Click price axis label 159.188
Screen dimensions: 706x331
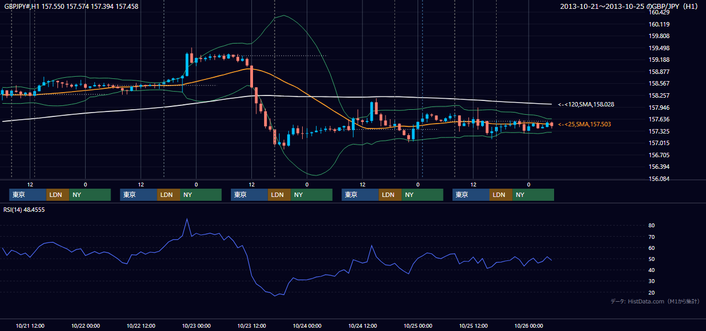pos(660,60)
